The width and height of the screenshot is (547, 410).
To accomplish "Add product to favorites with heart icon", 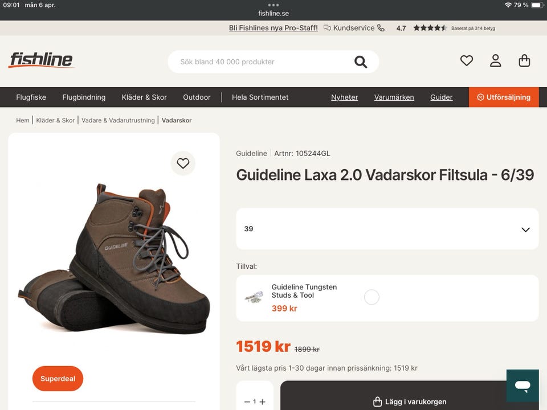I will click(183, 163).
